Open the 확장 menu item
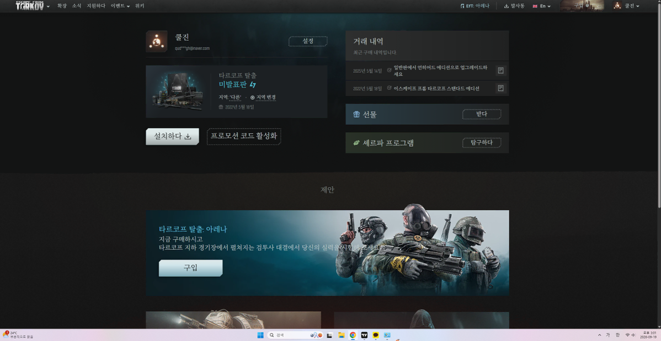661x341 pixels. pyautogui.click(x=62, y=6)
